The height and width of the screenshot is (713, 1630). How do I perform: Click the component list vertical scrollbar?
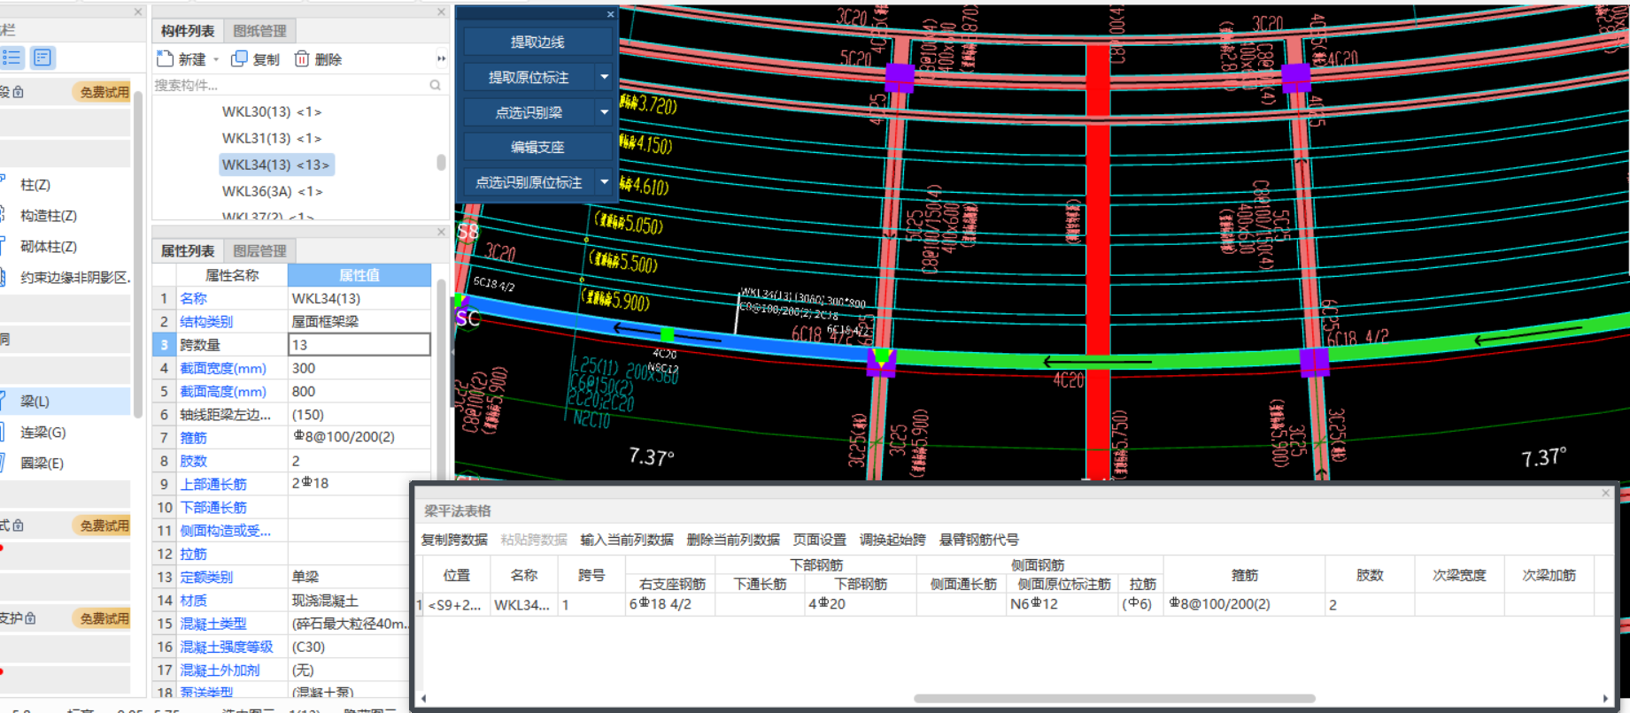click(441, 163)
